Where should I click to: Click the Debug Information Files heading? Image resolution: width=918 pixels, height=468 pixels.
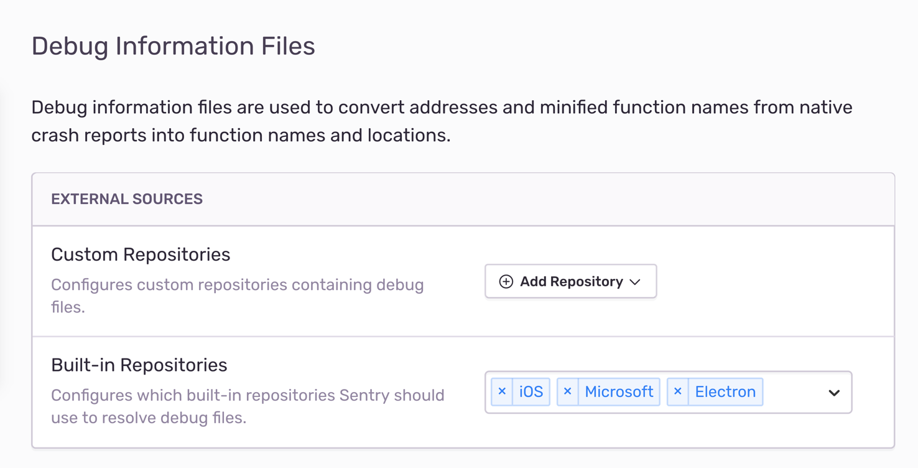tap(174, 46)
